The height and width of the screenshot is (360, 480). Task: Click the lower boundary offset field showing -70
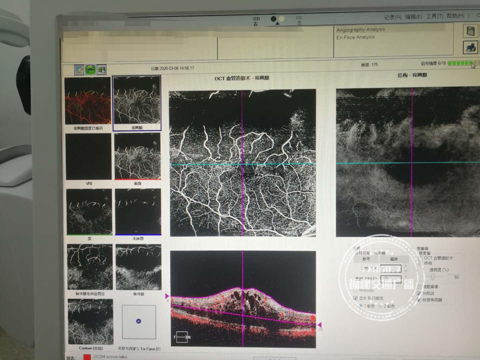(391, 279)
